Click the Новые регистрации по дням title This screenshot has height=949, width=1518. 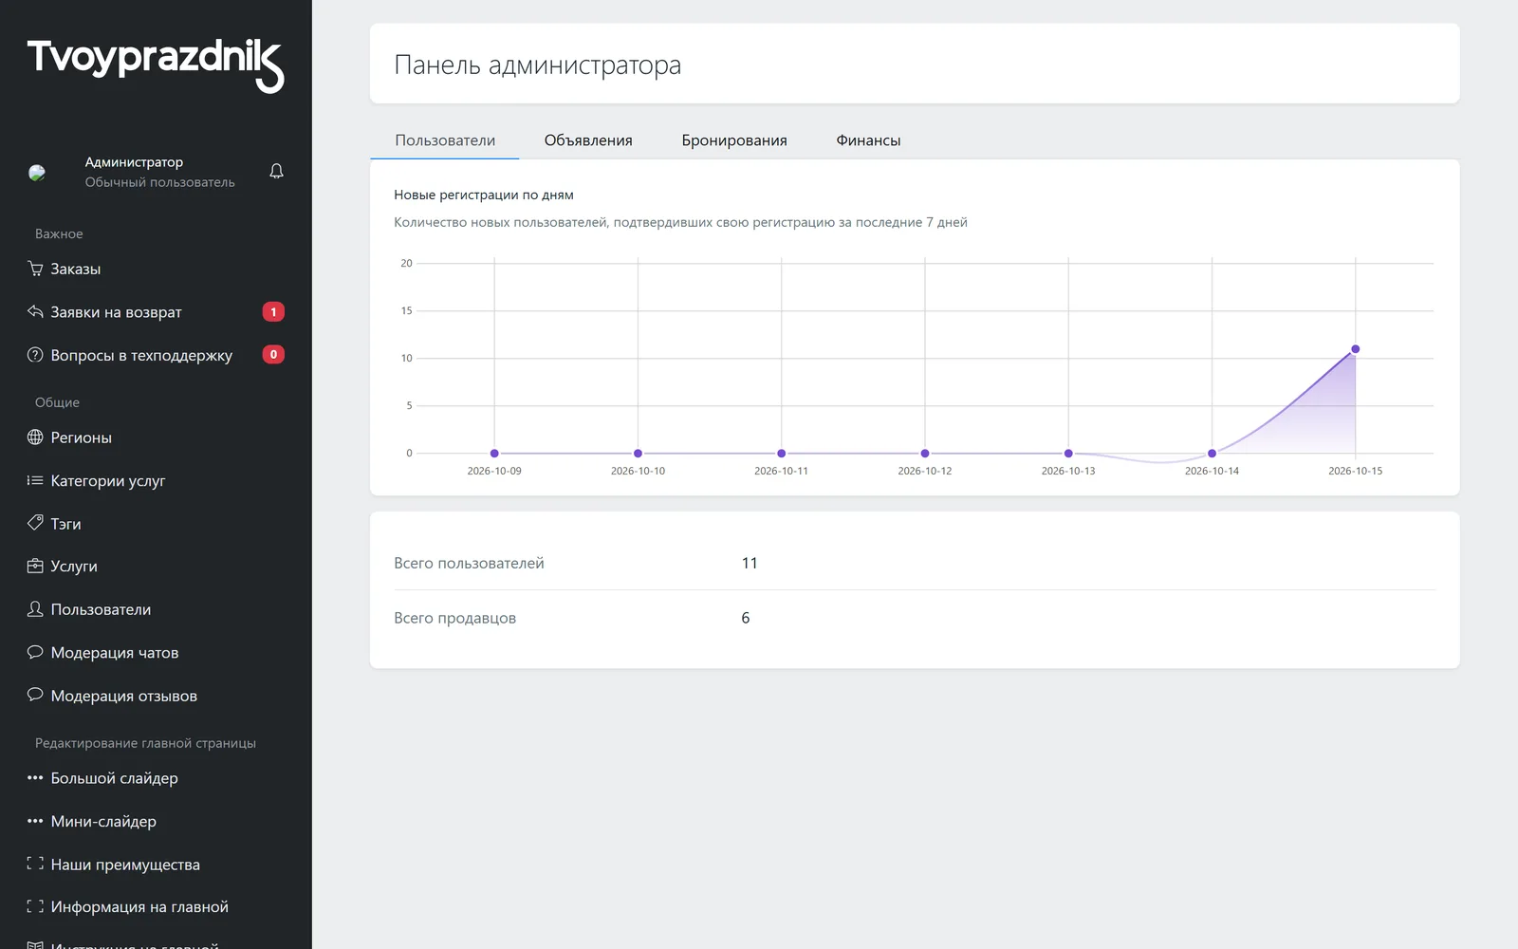tap(484, 195)
